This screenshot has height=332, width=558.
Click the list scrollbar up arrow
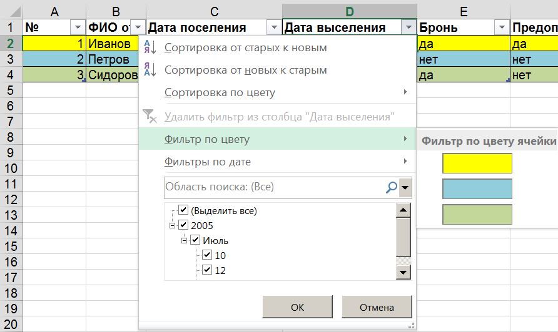tap(403, 210)
